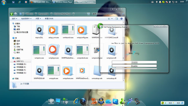Open the monitor icon in the dock

pos(58,101)
